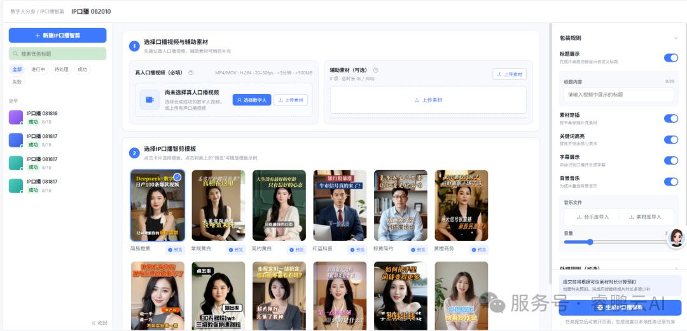Toggle the 素材穿插 switch

671,118
